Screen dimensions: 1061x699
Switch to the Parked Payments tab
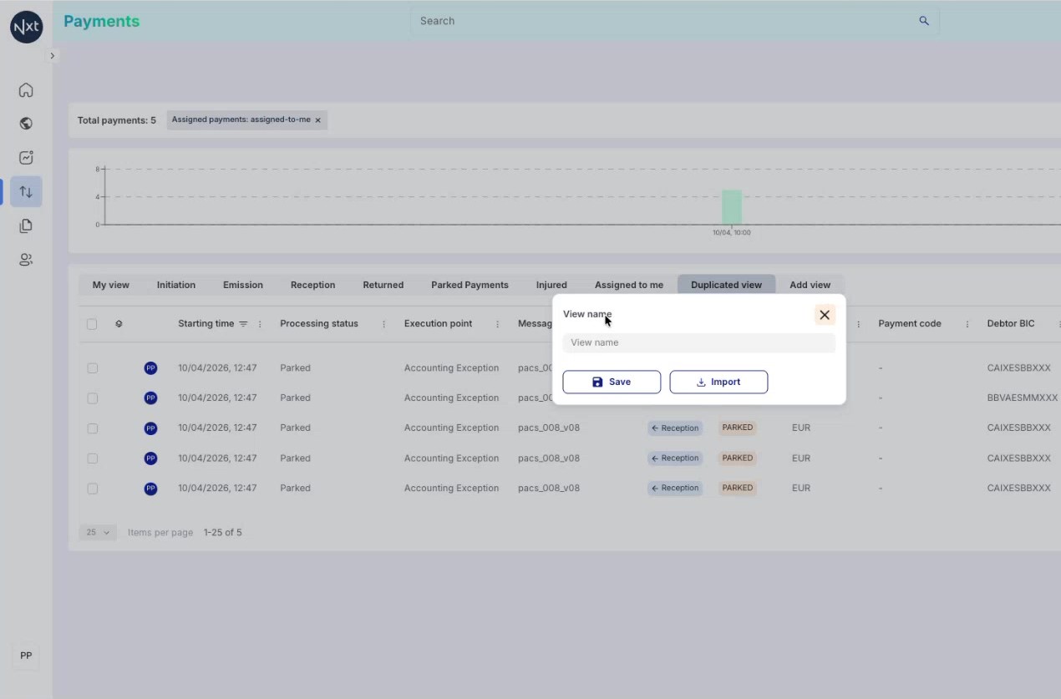(x=470, y=285)
